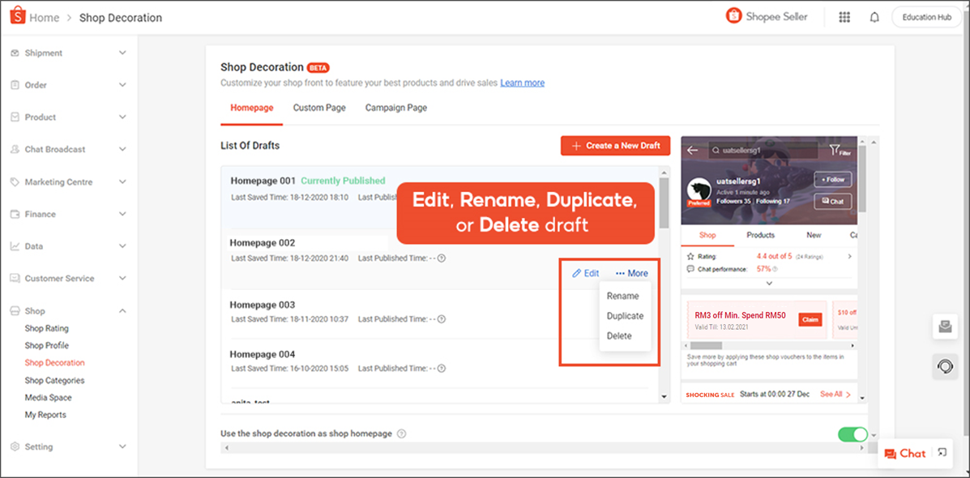Select Duplicate from the More menu
This screenshot has height=478, width=970.
pos(625,316)
